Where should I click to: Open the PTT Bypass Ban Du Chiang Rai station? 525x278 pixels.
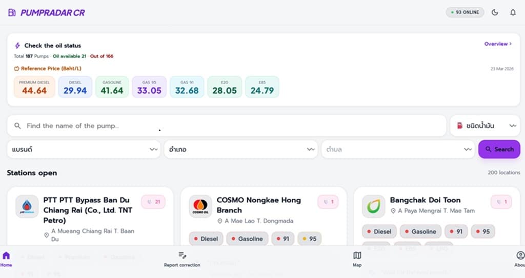[x=88, y=210]
